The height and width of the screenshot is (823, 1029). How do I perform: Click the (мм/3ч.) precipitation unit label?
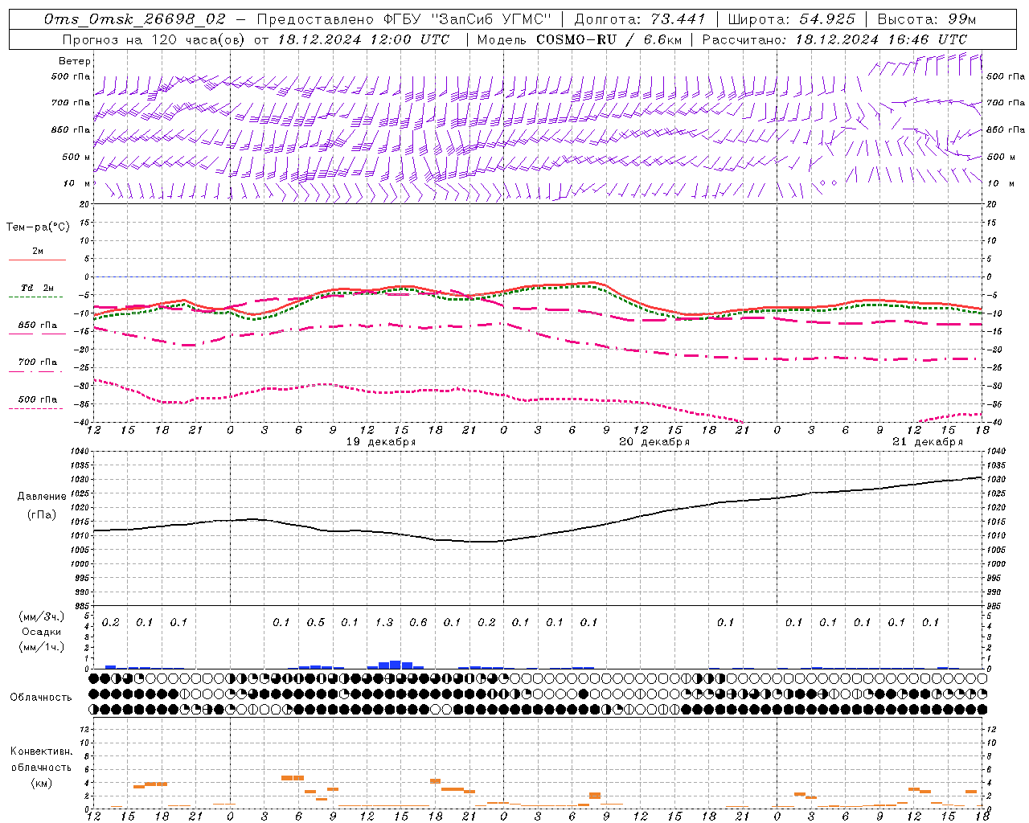tap(42, 616)
